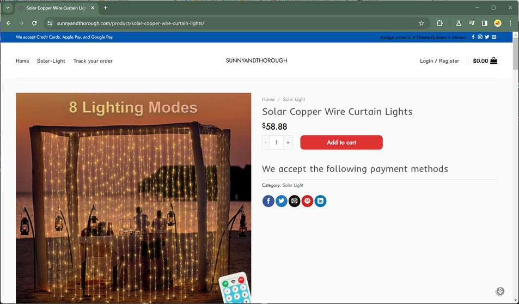Screen dimensions: 519x304
Task: Open Chrome extensions puzzle icon
Action: [x=439, y=23]
